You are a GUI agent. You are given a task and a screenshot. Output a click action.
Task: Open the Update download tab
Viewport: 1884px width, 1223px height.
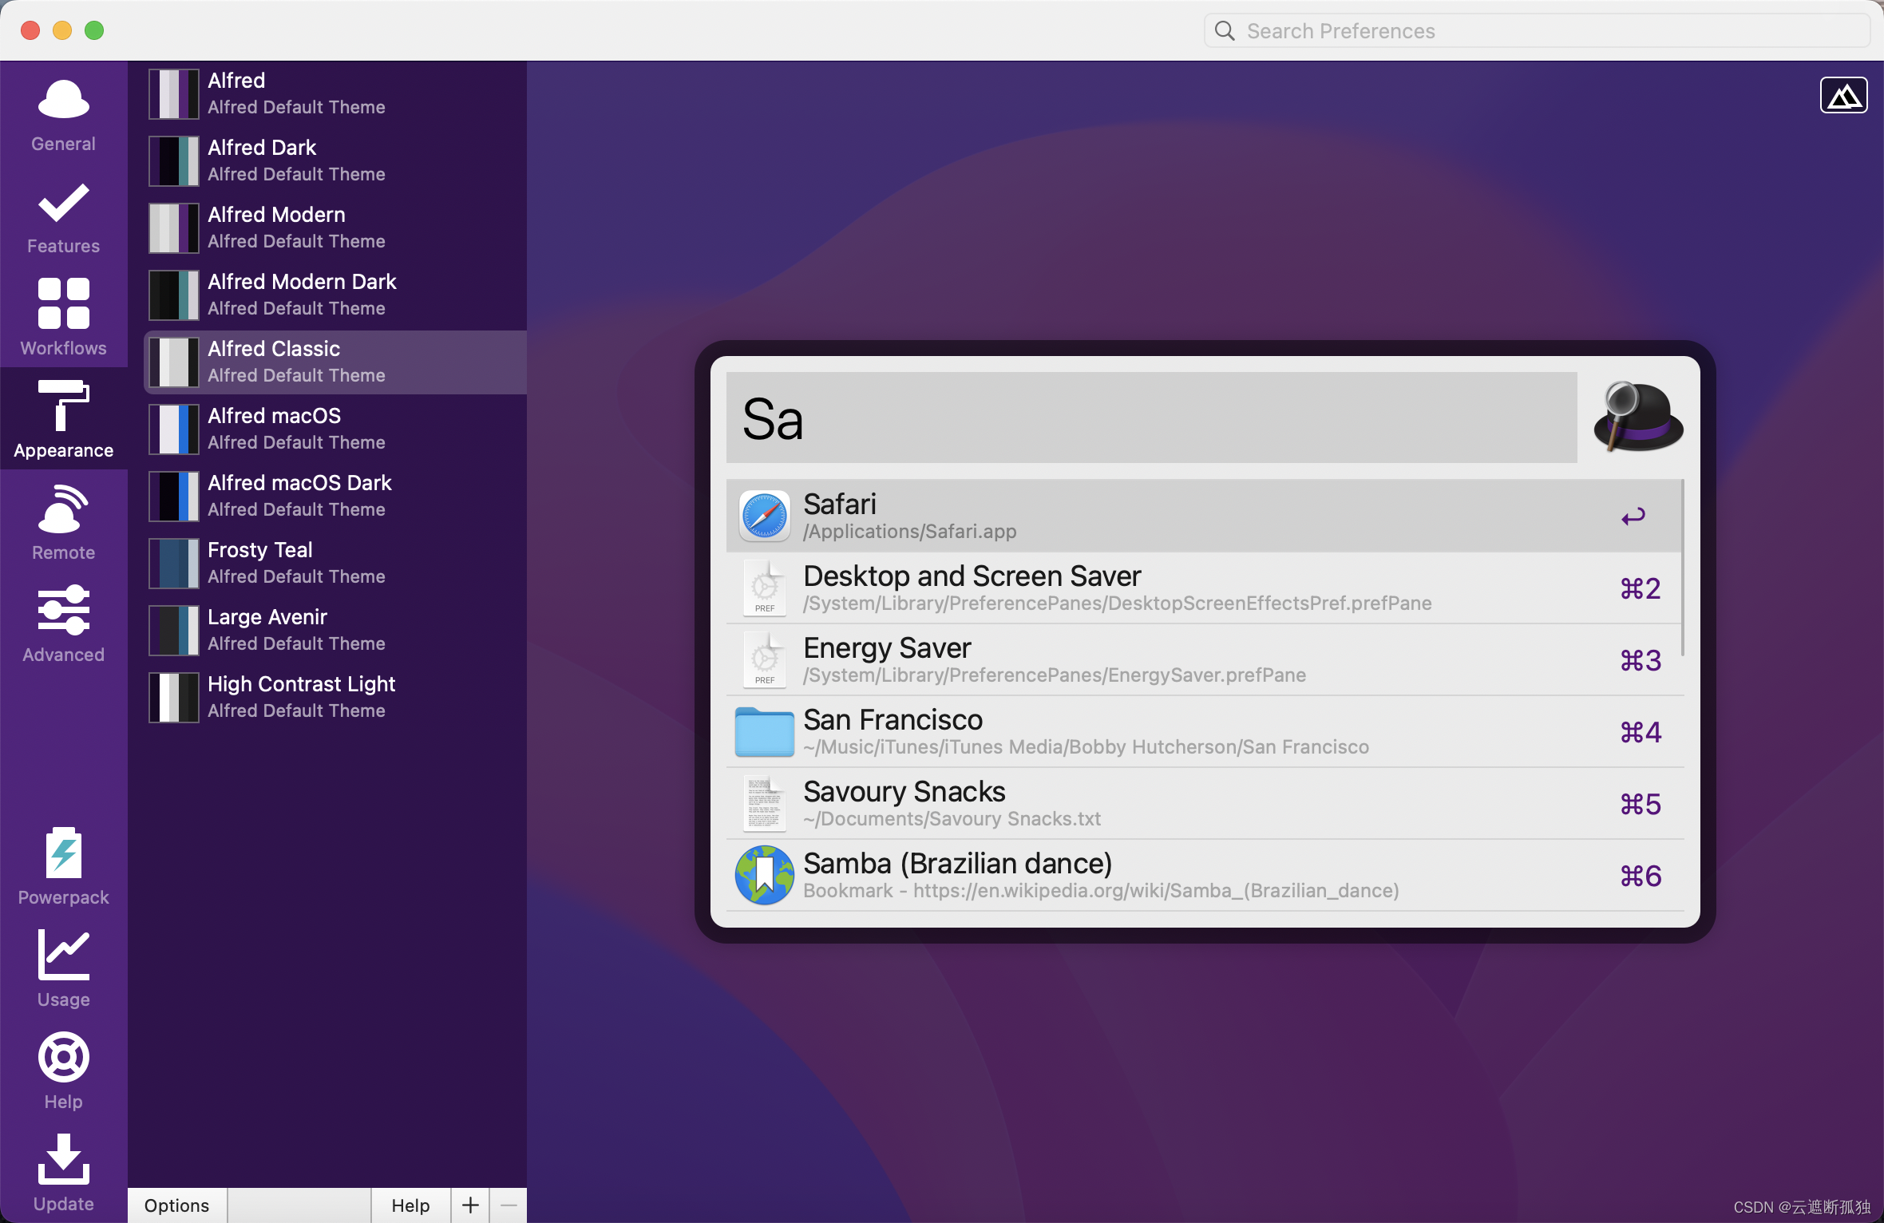point(63,1174)
